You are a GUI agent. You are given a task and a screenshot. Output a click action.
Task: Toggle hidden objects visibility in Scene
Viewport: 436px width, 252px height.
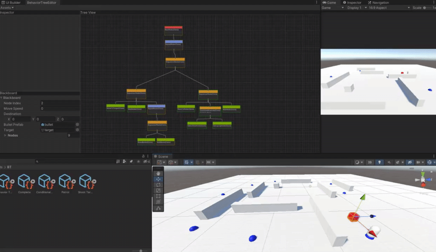[410, 162]
